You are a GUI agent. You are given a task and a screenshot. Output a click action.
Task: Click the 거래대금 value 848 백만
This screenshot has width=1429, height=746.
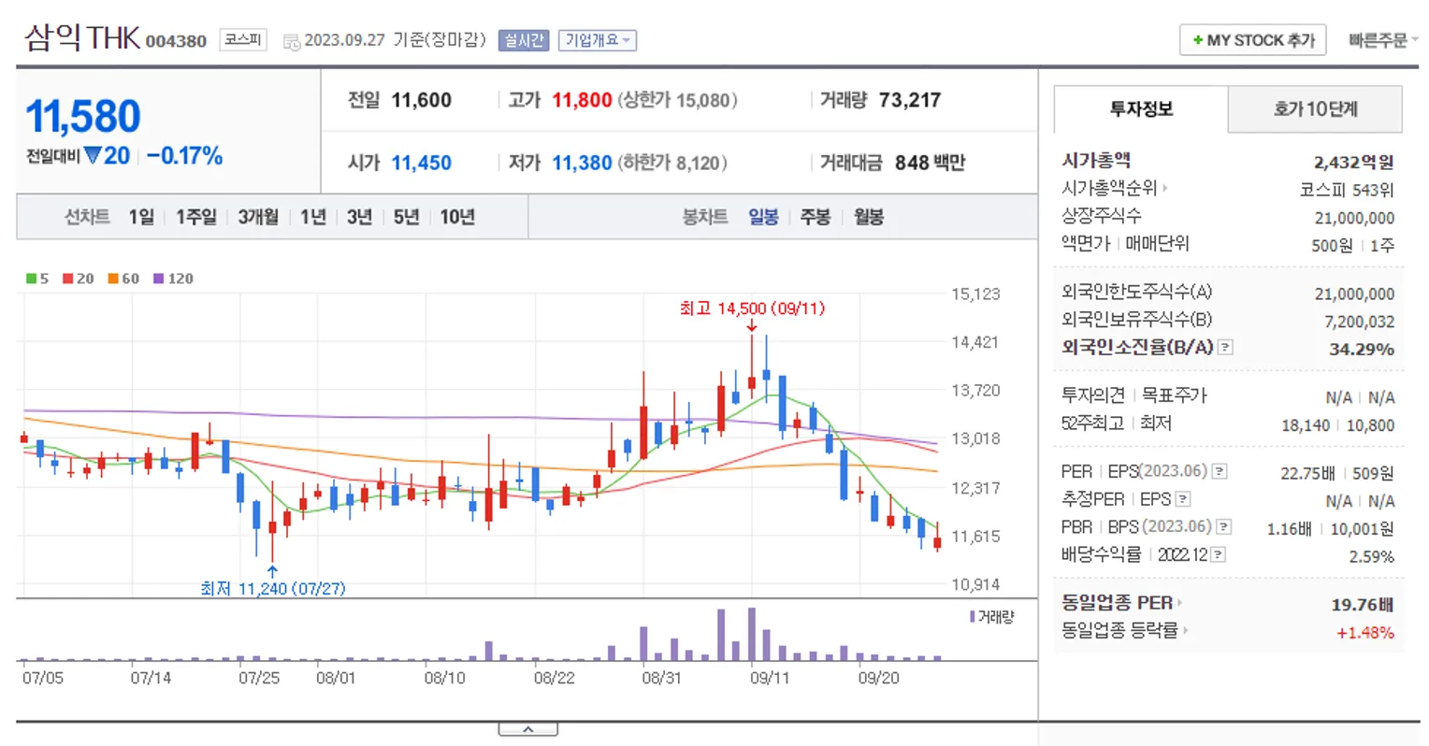pyautogui.click(x=930, y=163)
